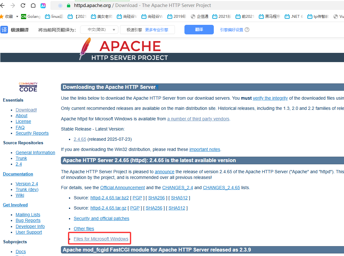This screenshot has height=256, width=344.
Task: Open the Download! sidebar link
Action: (x=26, y=110)
